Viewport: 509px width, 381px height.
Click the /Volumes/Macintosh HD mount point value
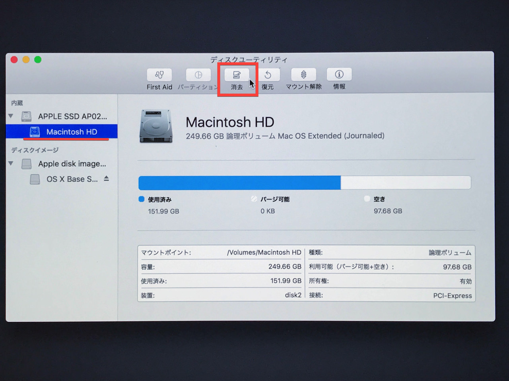(x=264, y=252)
